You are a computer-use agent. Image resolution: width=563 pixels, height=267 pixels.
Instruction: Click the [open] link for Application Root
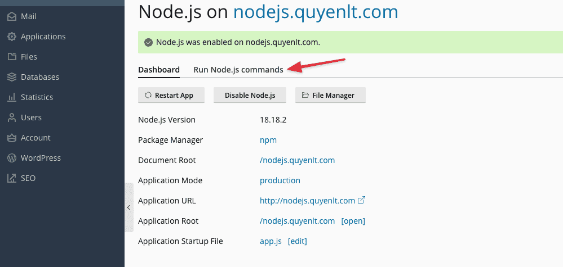coord(353,221)
